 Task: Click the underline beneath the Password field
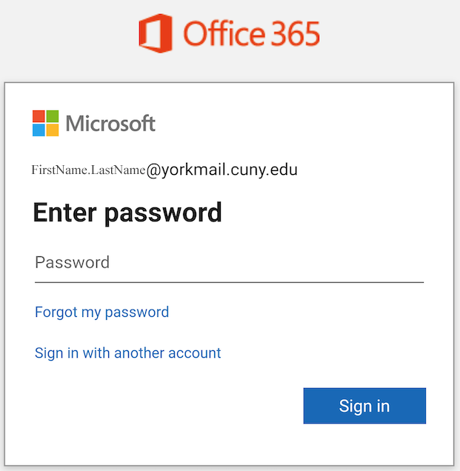pyautogui.click(x=229, y=282)
